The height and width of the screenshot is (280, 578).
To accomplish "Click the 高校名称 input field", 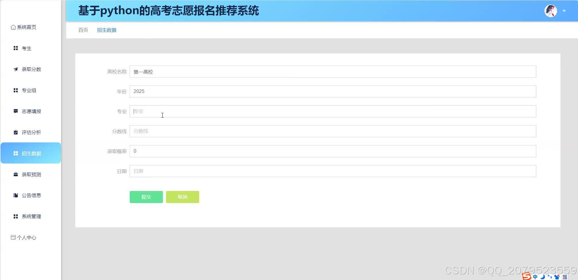I will (333, 72).
